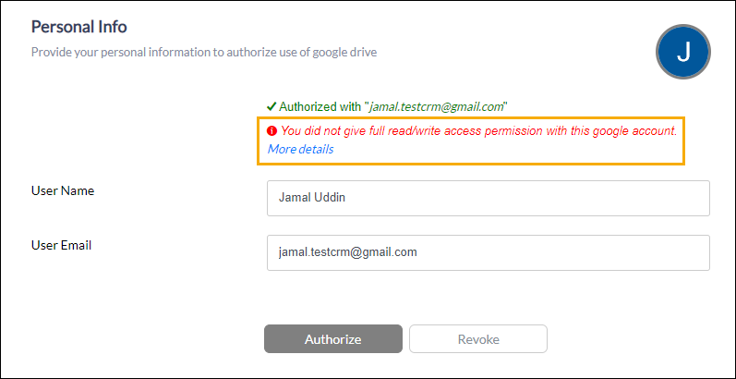Click the red info warning icon
This screenshot has width=736, height=379.
(x=272, y=131)
